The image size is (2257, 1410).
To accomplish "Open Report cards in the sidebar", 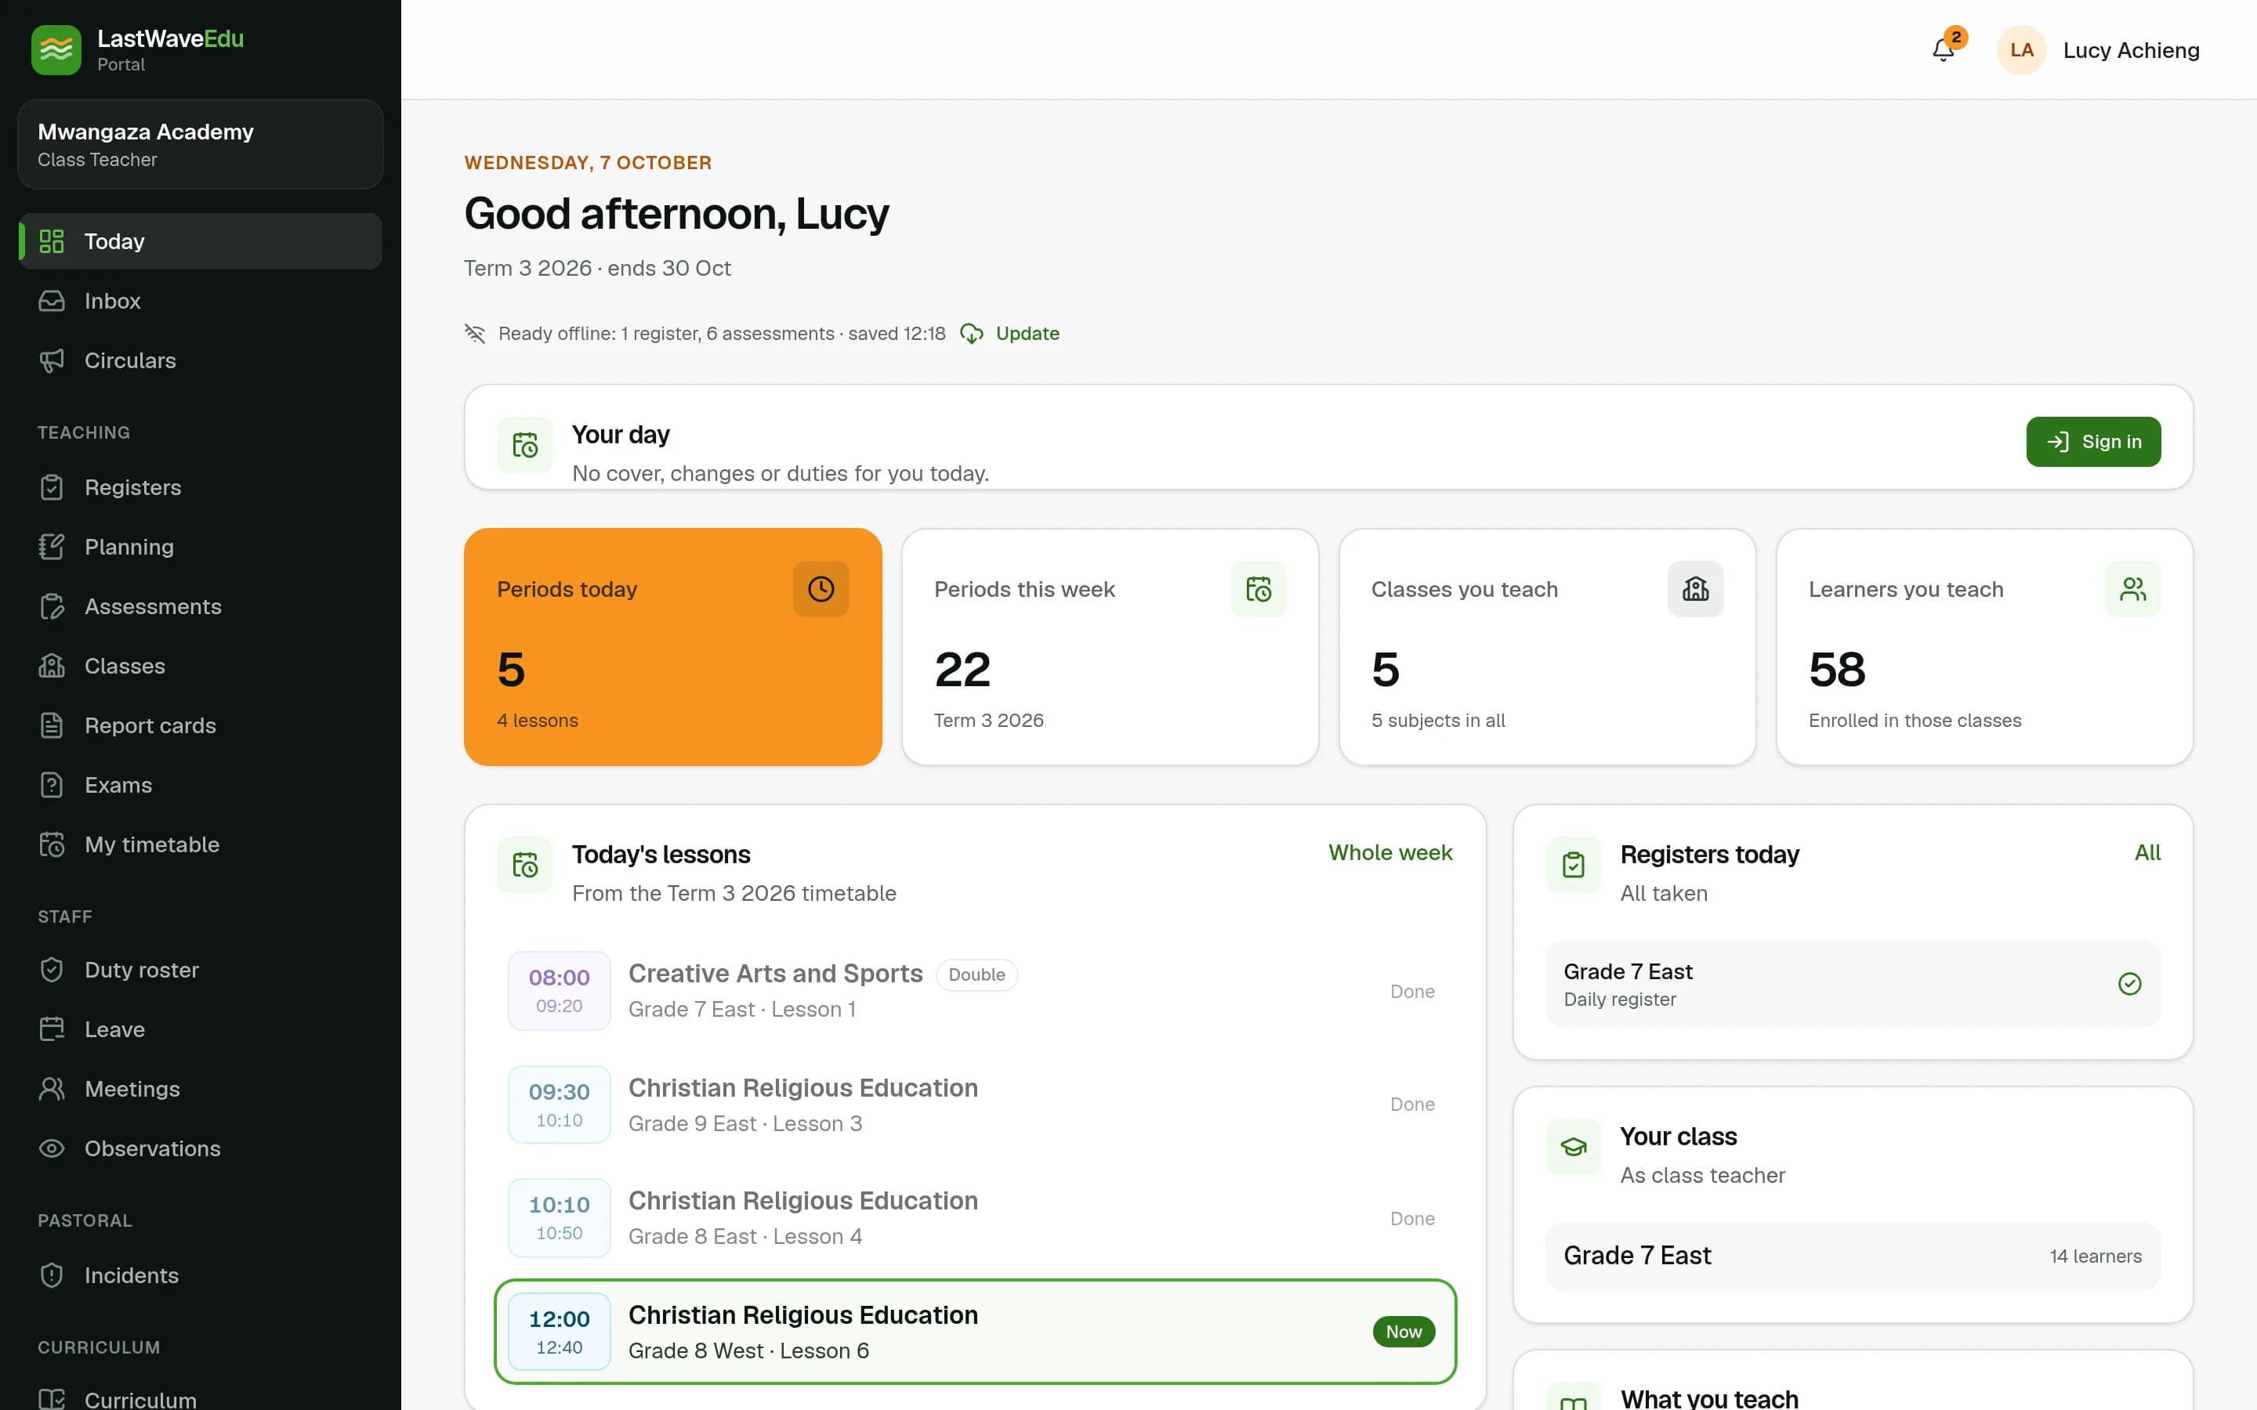I will click(x=201, y=725).
